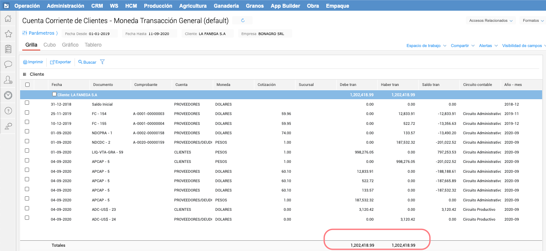Image resolution: width=546 pixels, height=251 pixels.
Task: Open the Ganadería menu
Action: coord(227,6)
